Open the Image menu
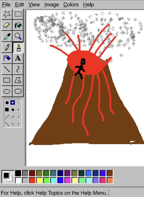This screenshot has width=144, height=197. [x=52, y=5]
